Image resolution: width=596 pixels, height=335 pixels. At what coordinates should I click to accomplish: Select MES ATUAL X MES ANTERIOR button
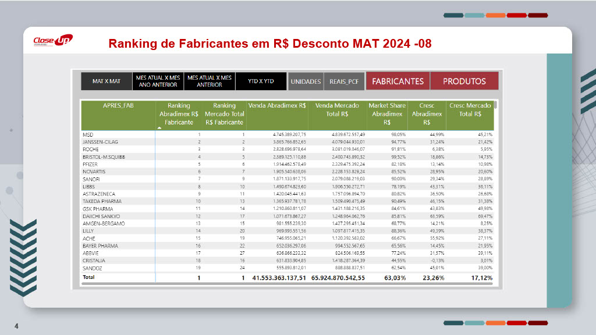pyautogui.click(x=209, y=81)
